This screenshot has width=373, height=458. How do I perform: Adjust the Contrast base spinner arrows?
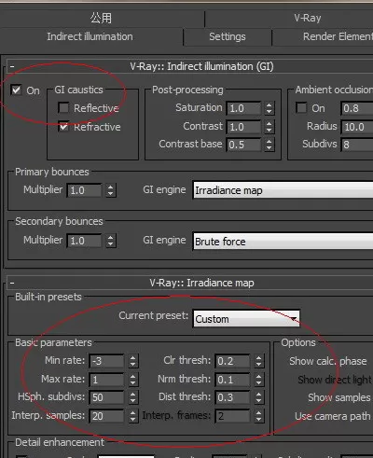269,145
